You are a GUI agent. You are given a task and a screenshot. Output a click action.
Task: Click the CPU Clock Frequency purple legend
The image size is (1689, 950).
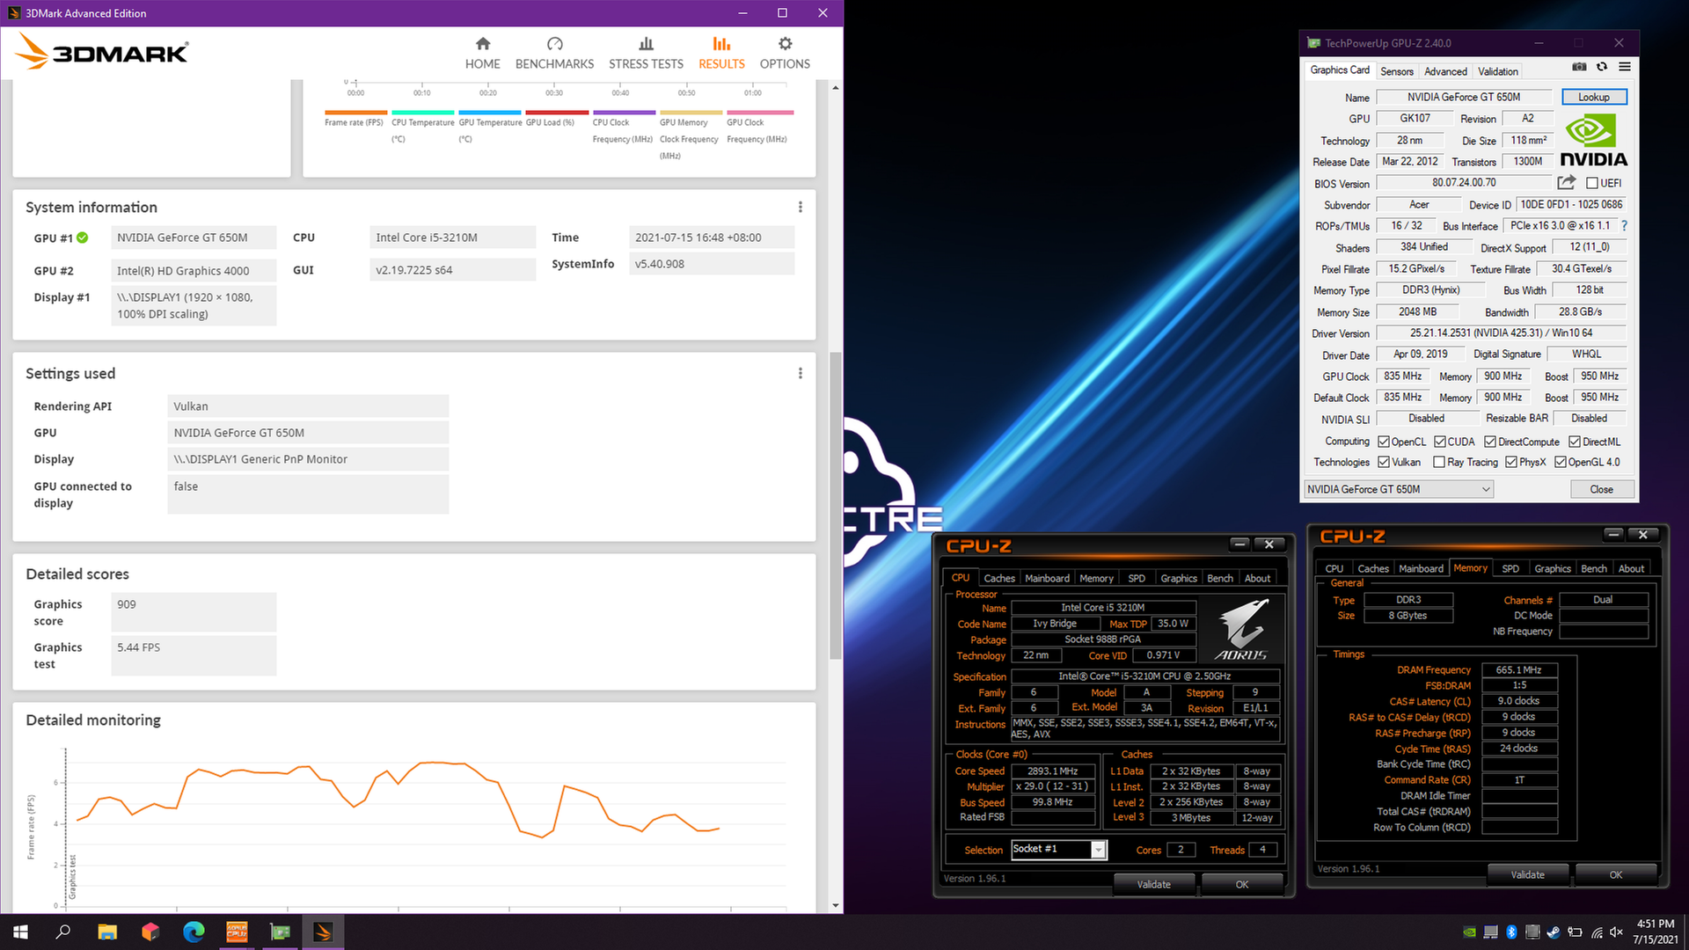pos(623,128)
